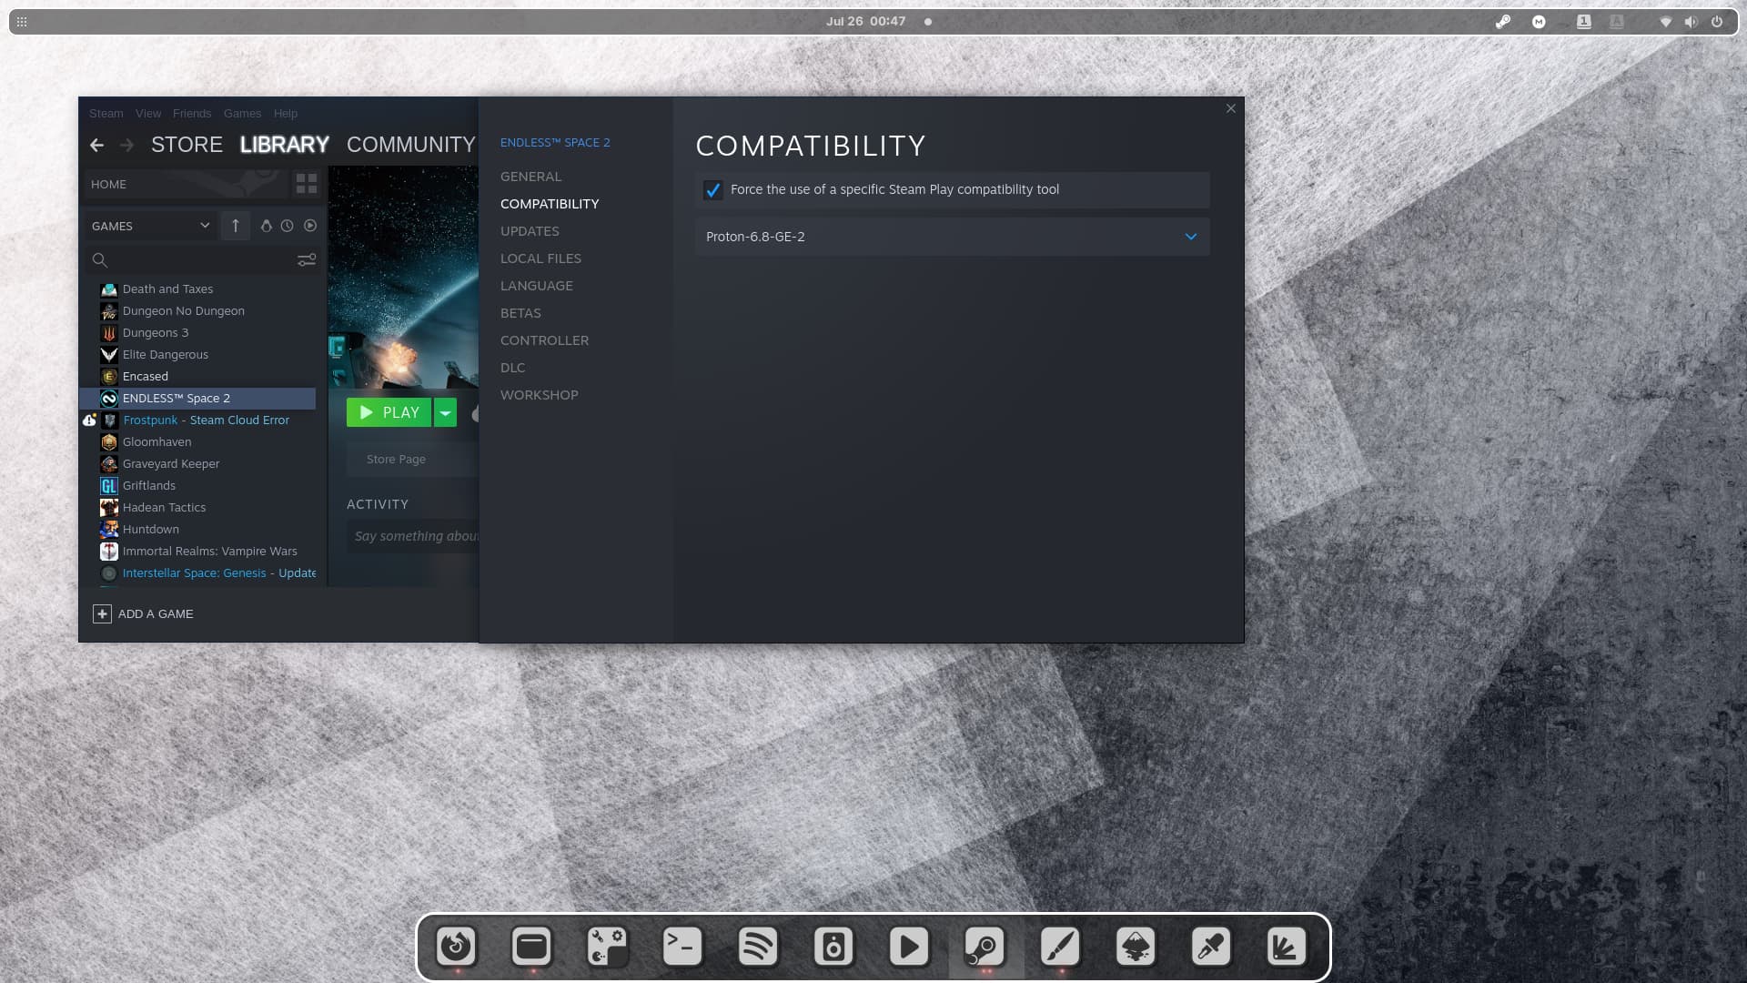Viewport: 1747px width, 983px height.
Task: Select Huntdown in game list
Action: click(150, 530)
